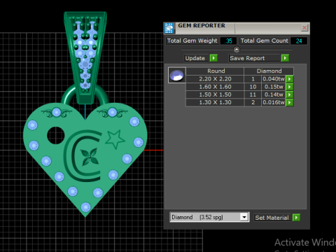
Task: Close the Gem Reporter panel
Action: tap(304, 28)
